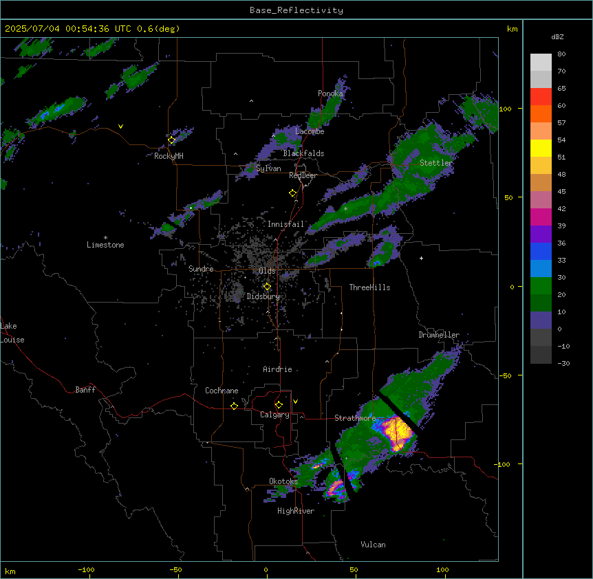Click the Okotoks label

tap(283, 481)
